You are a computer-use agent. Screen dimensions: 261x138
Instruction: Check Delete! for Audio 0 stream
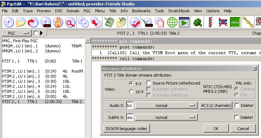tap(236, 105)
